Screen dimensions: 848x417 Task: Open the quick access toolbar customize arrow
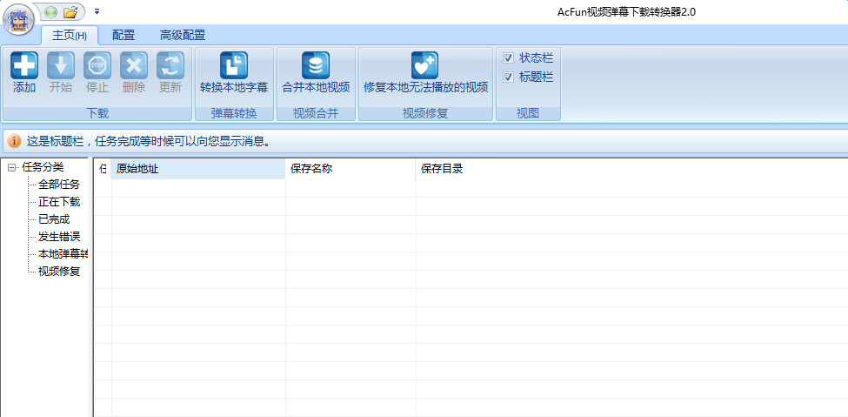point(97,10)
